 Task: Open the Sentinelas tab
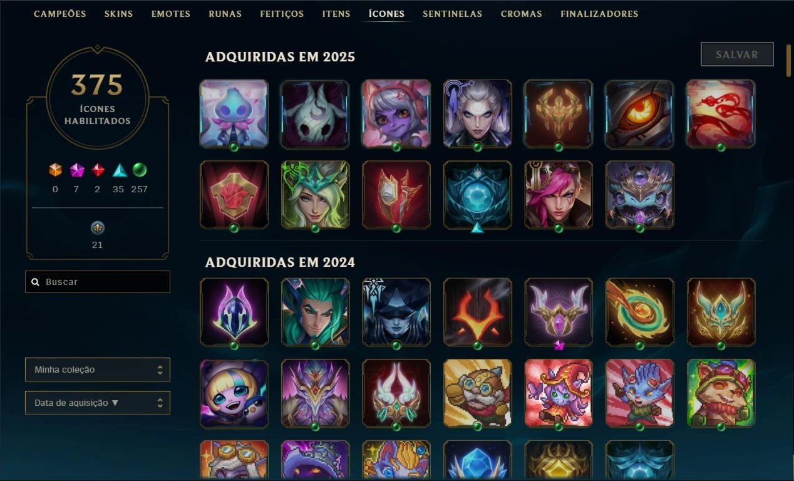452,14
